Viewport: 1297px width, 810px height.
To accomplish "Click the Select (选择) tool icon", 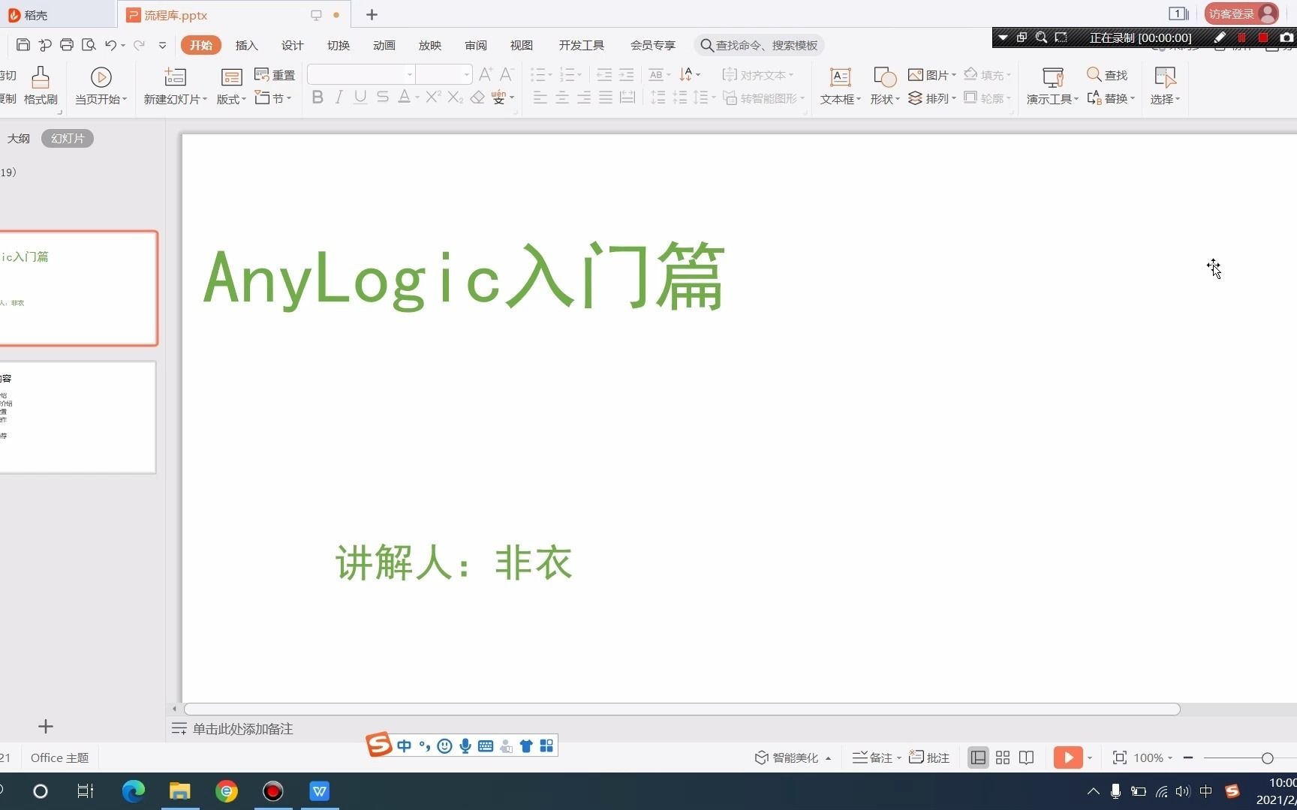I will [1165, 76].
